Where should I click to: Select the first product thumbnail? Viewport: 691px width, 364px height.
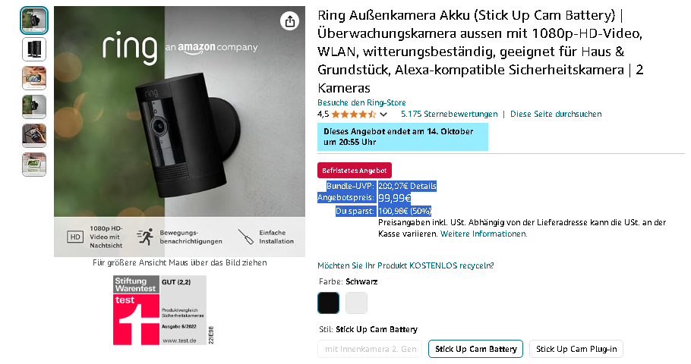tap(34, 20)
